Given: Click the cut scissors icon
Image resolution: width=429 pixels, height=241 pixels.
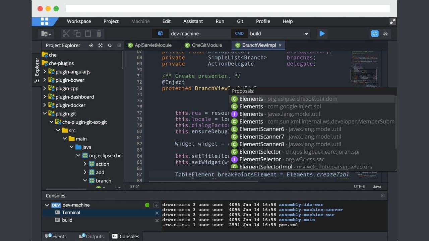Looking at the screenshot, I should 66,33.
